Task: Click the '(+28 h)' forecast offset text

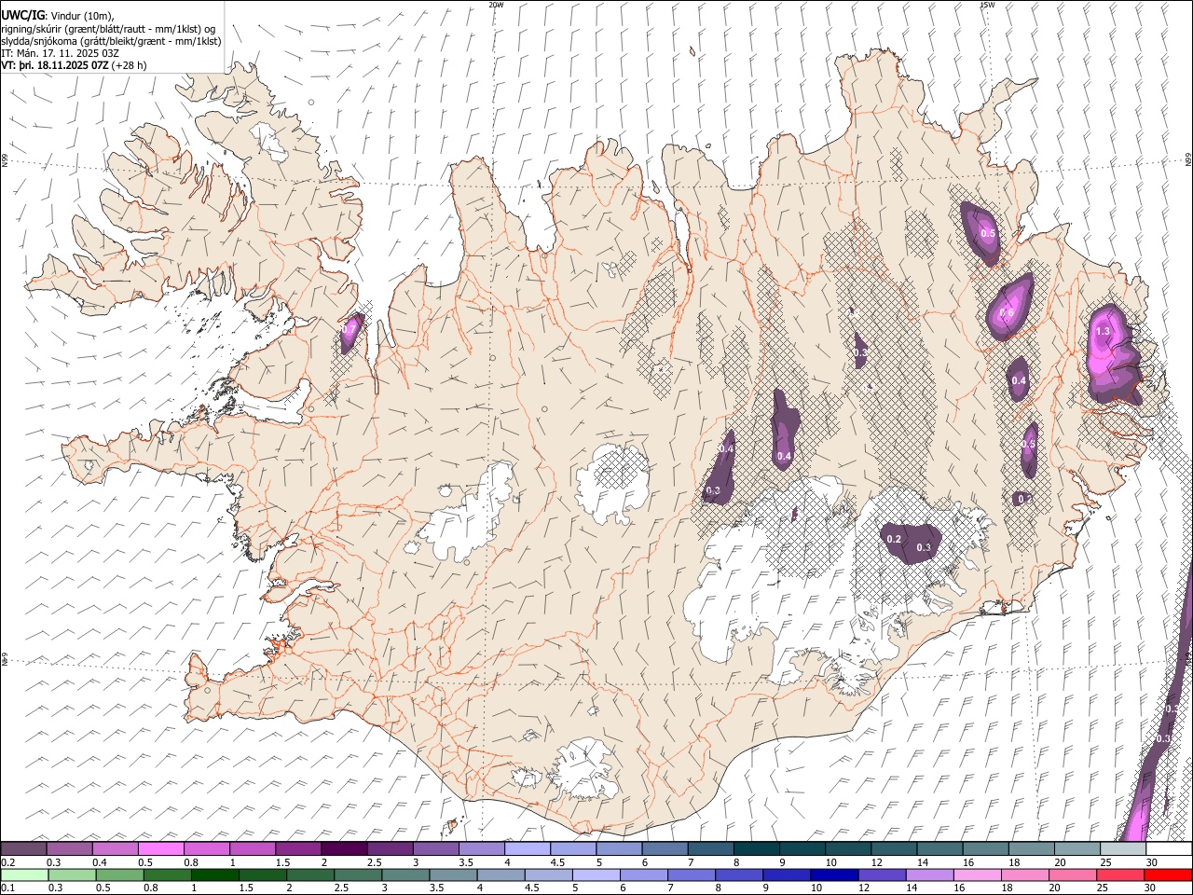Action: coord(129,65)
